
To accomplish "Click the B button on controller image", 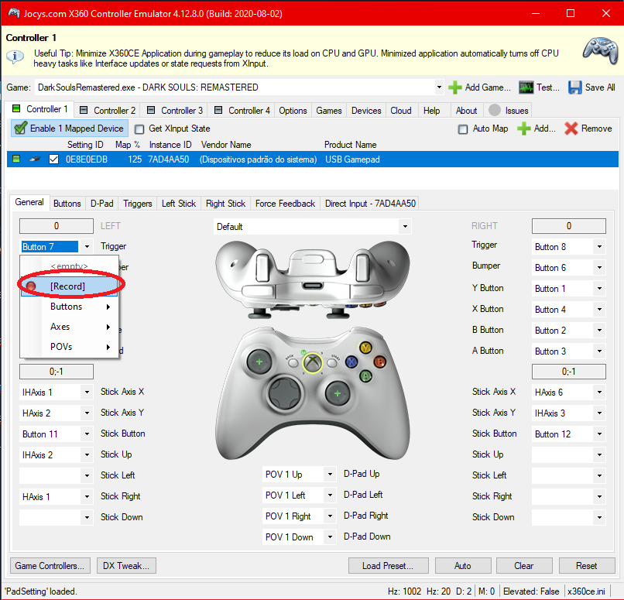I will (379, 362).
